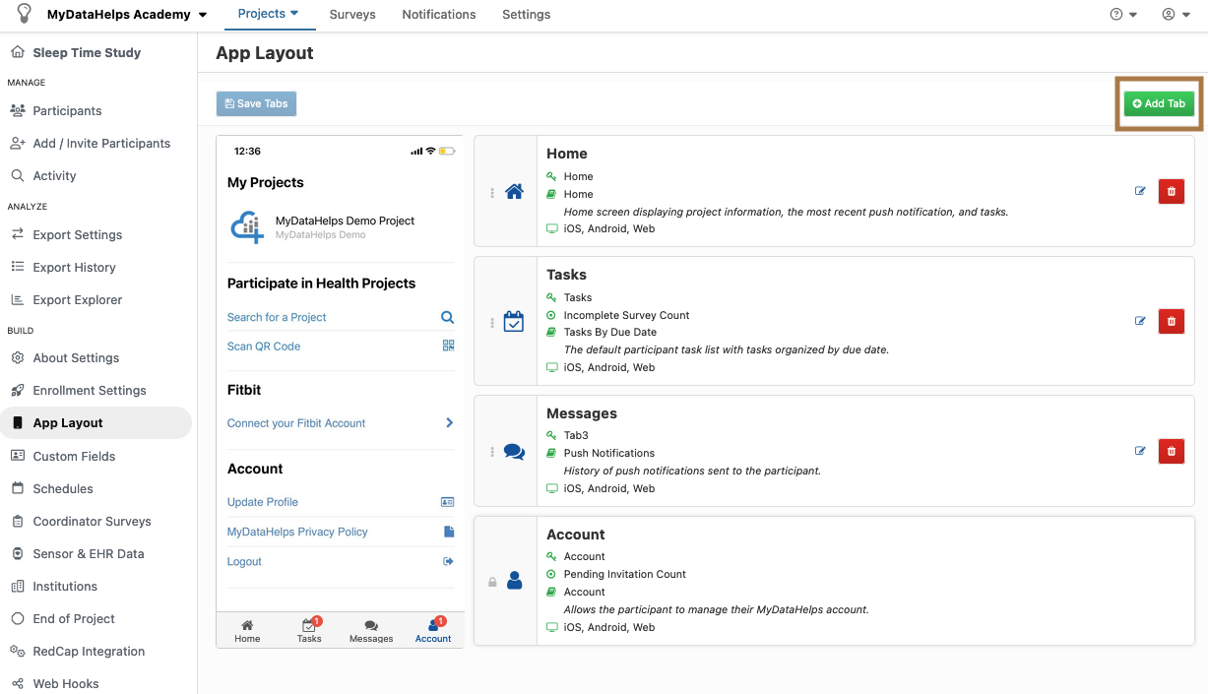Open the Schedules page
The image size is (1208, 694).
coord(63,488)
